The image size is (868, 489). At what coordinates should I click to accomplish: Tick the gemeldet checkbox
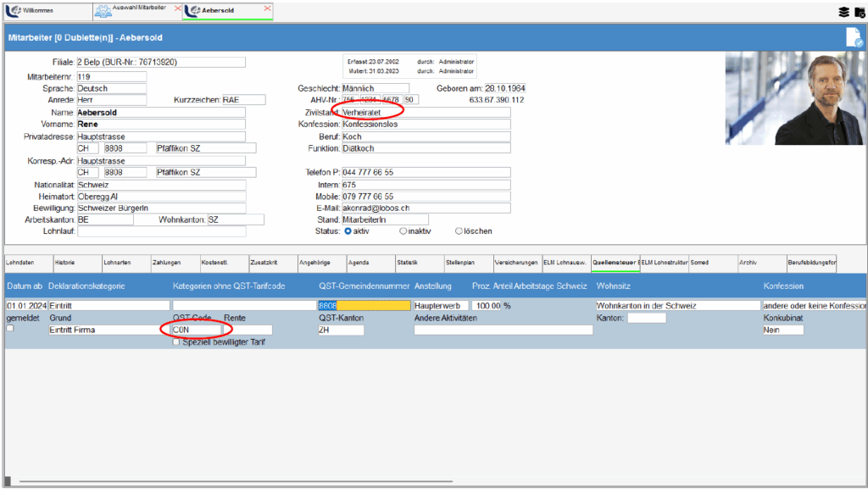pos(10,329)
